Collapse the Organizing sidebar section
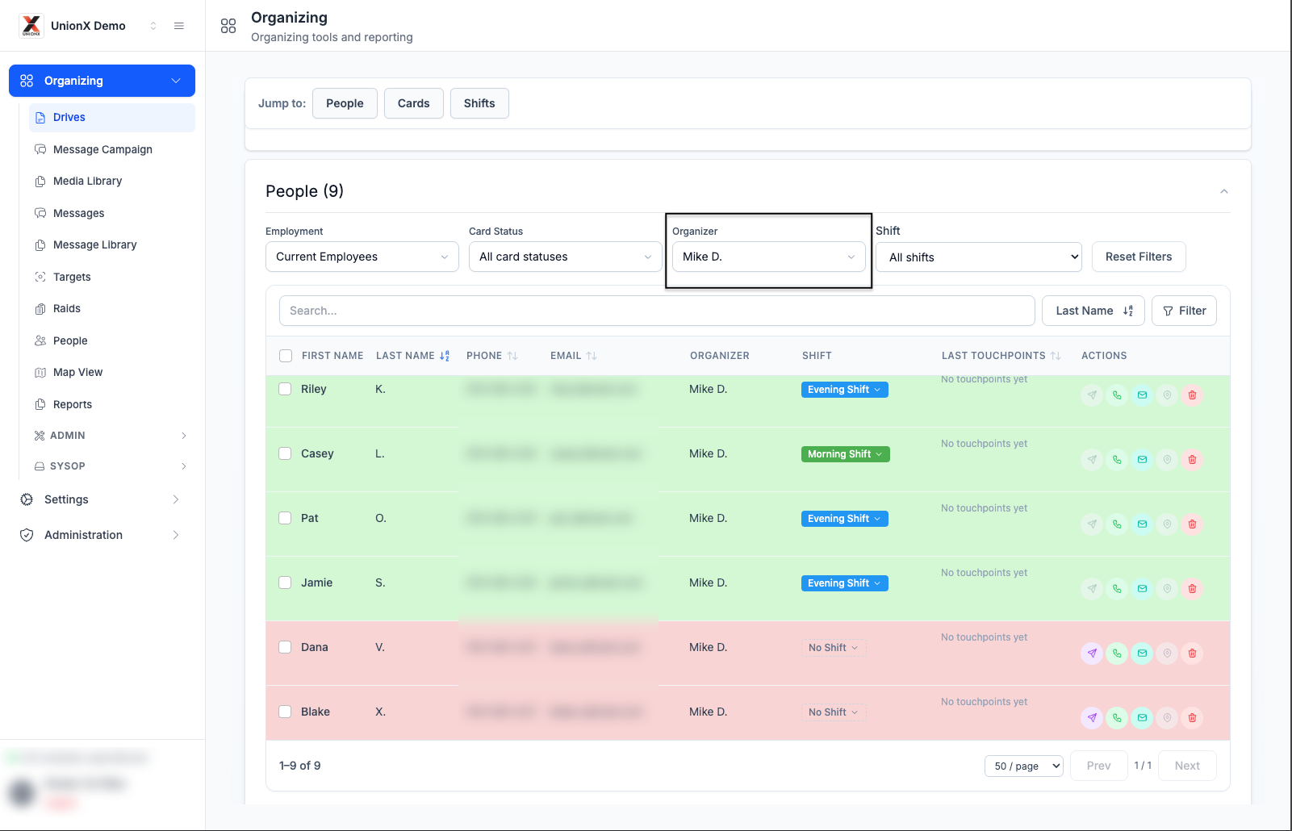 (102, 81)
